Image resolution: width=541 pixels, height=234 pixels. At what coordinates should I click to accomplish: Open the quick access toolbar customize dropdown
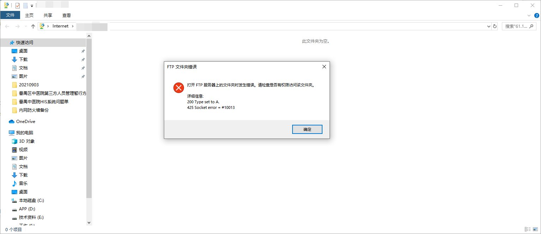pos(32,6)
